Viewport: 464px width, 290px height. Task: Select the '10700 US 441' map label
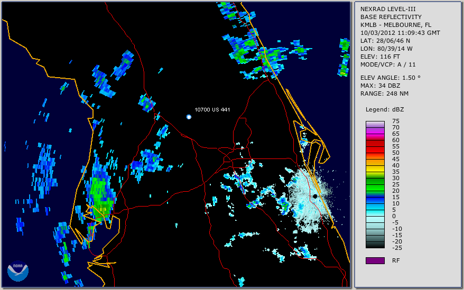(x=212, y=109)
